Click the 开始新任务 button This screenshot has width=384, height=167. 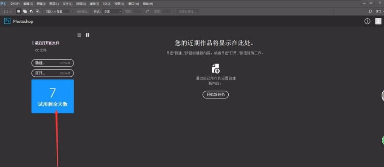216,94
